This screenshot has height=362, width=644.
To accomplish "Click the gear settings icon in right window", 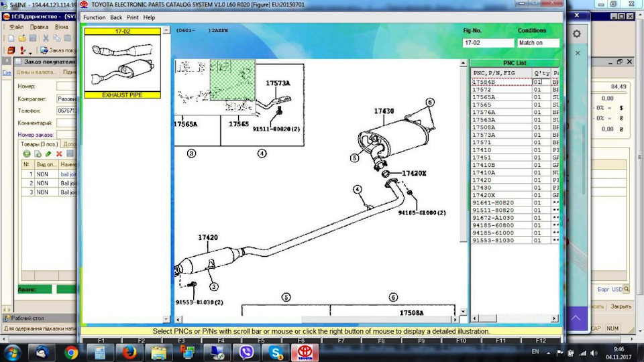I will click(577, 34).
